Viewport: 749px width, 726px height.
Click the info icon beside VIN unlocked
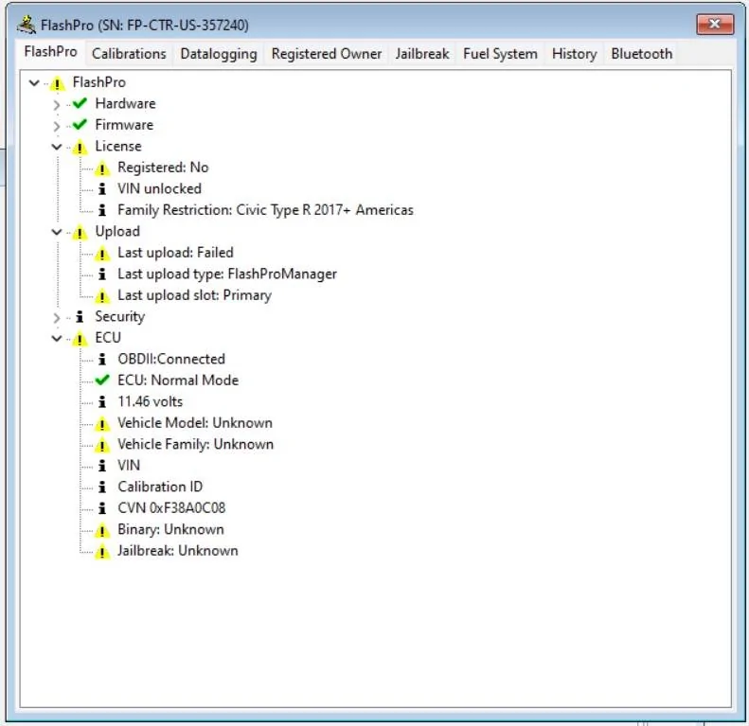coord(101,189)
